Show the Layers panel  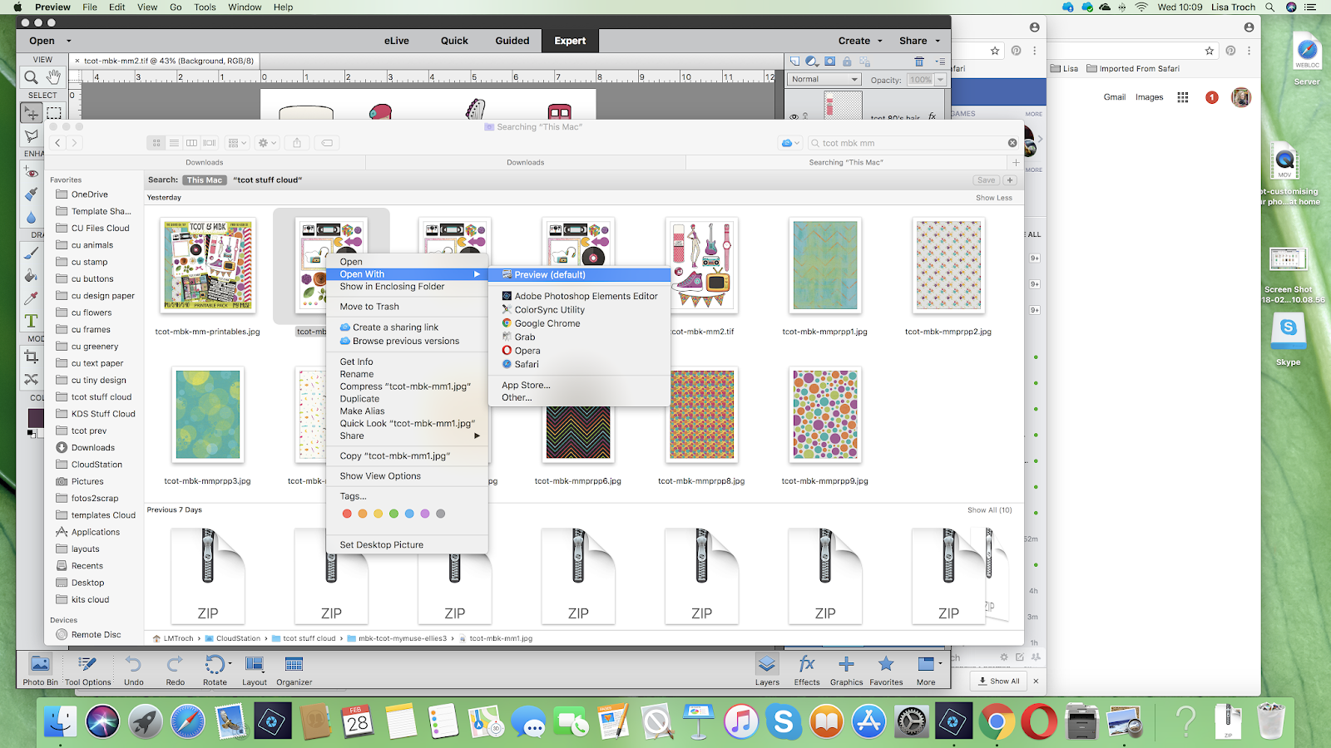pyautogui.click(x=767, y=670)
